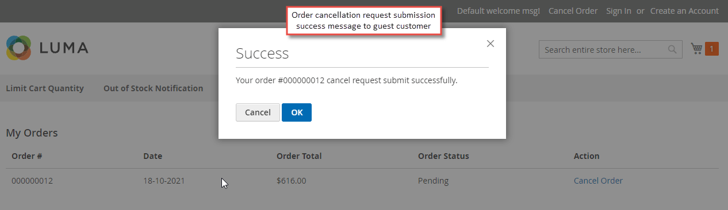Click the Order Total column header
Viewport: 728px width, 210px height.
coord(299,156)
